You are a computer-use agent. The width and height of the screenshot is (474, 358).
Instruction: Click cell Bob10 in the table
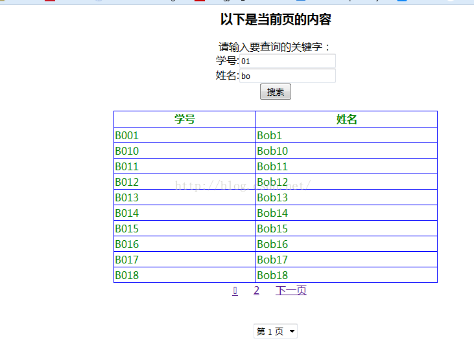click(346, 151)
